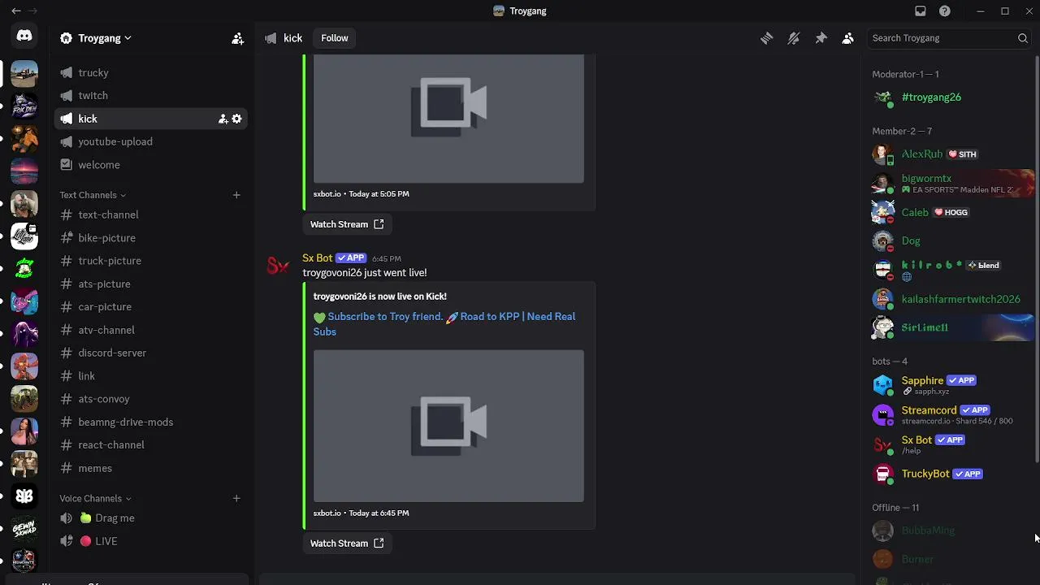Join the Drag me voice channel
Viewport: 1040px width, 585px height.
pos(151,518)
